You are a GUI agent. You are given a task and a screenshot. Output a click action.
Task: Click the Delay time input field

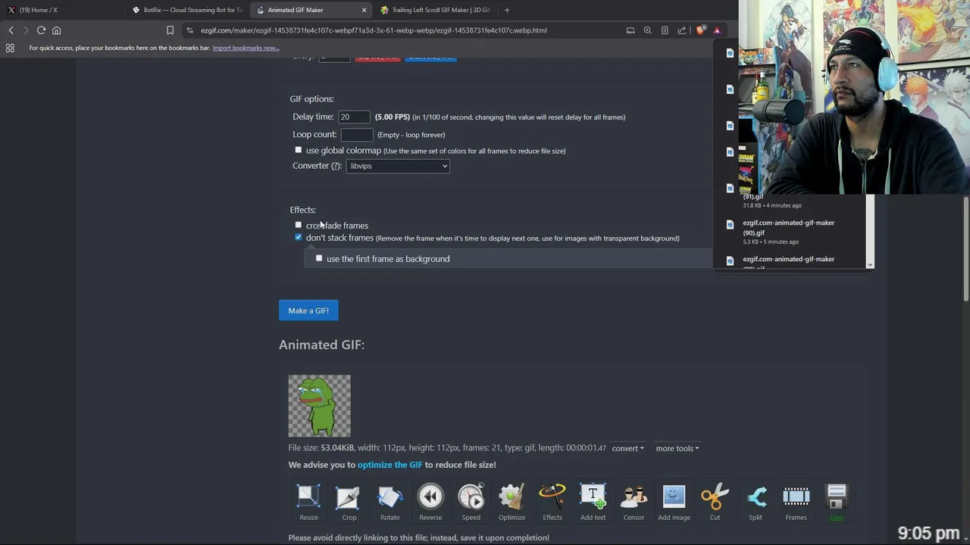coord(354,117)
